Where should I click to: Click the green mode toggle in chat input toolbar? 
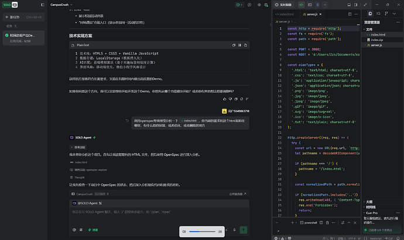[93, 229]
